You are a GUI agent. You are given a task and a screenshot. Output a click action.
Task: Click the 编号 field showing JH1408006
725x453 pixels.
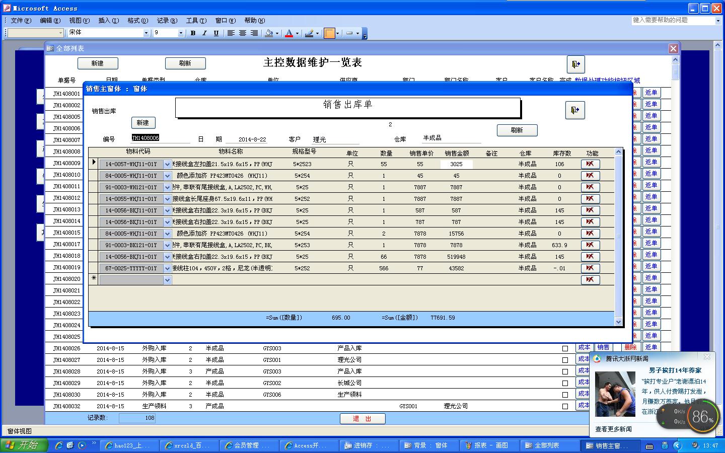click(x=160, y=138)
